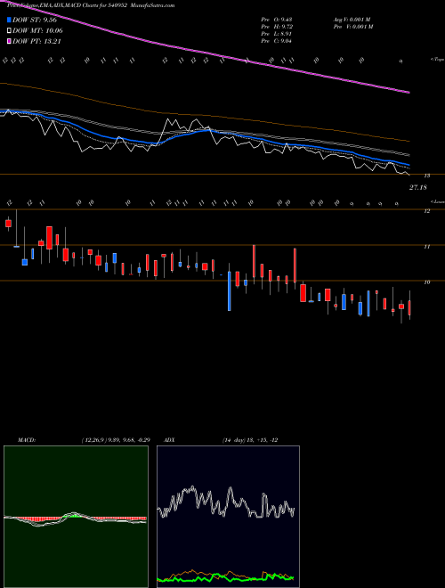Click the '11' price axis label on the candlestick chart
445x588 pixels.
tap(426, 247)
